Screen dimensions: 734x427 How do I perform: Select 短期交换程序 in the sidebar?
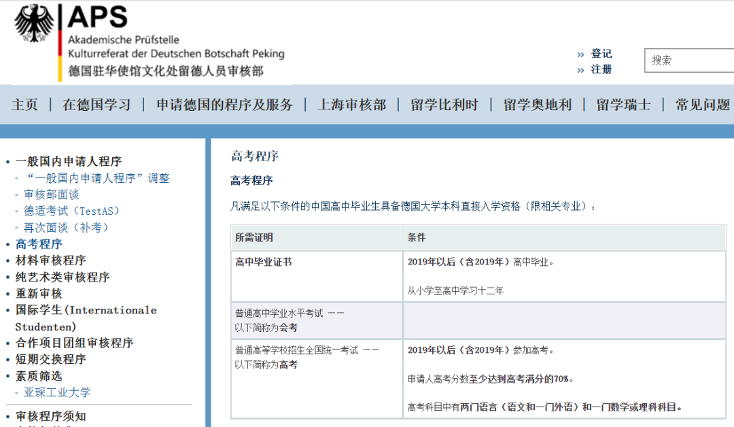50,359
